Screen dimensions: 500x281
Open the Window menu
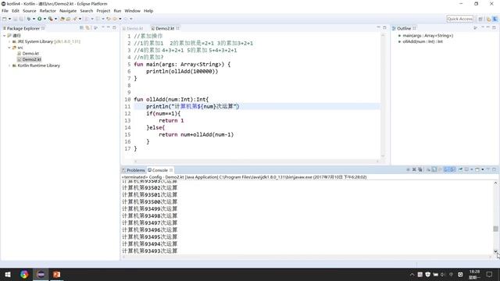point(132,11)
